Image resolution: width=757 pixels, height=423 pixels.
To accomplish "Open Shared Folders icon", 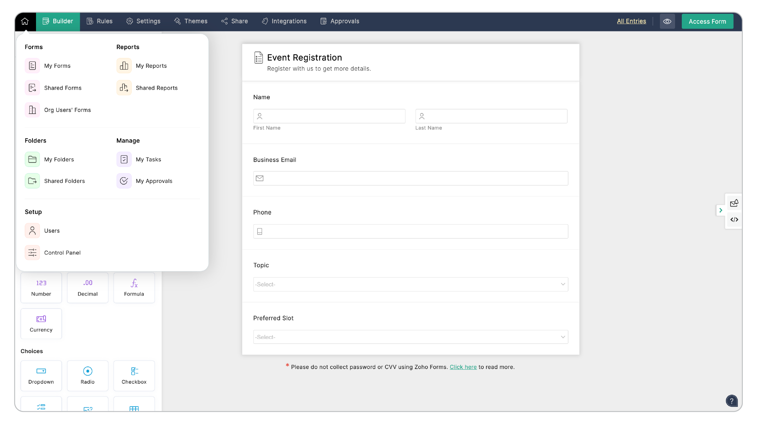I will tap(32, 181).
